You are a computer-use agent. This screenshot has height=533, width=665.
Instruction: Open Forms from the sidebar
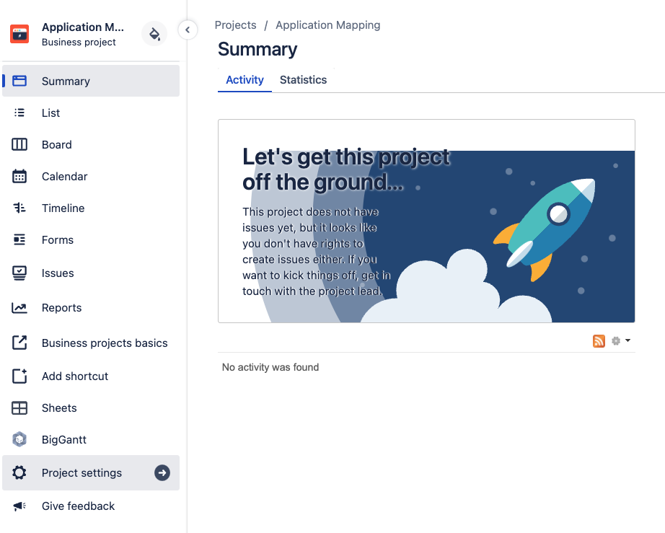57,239
